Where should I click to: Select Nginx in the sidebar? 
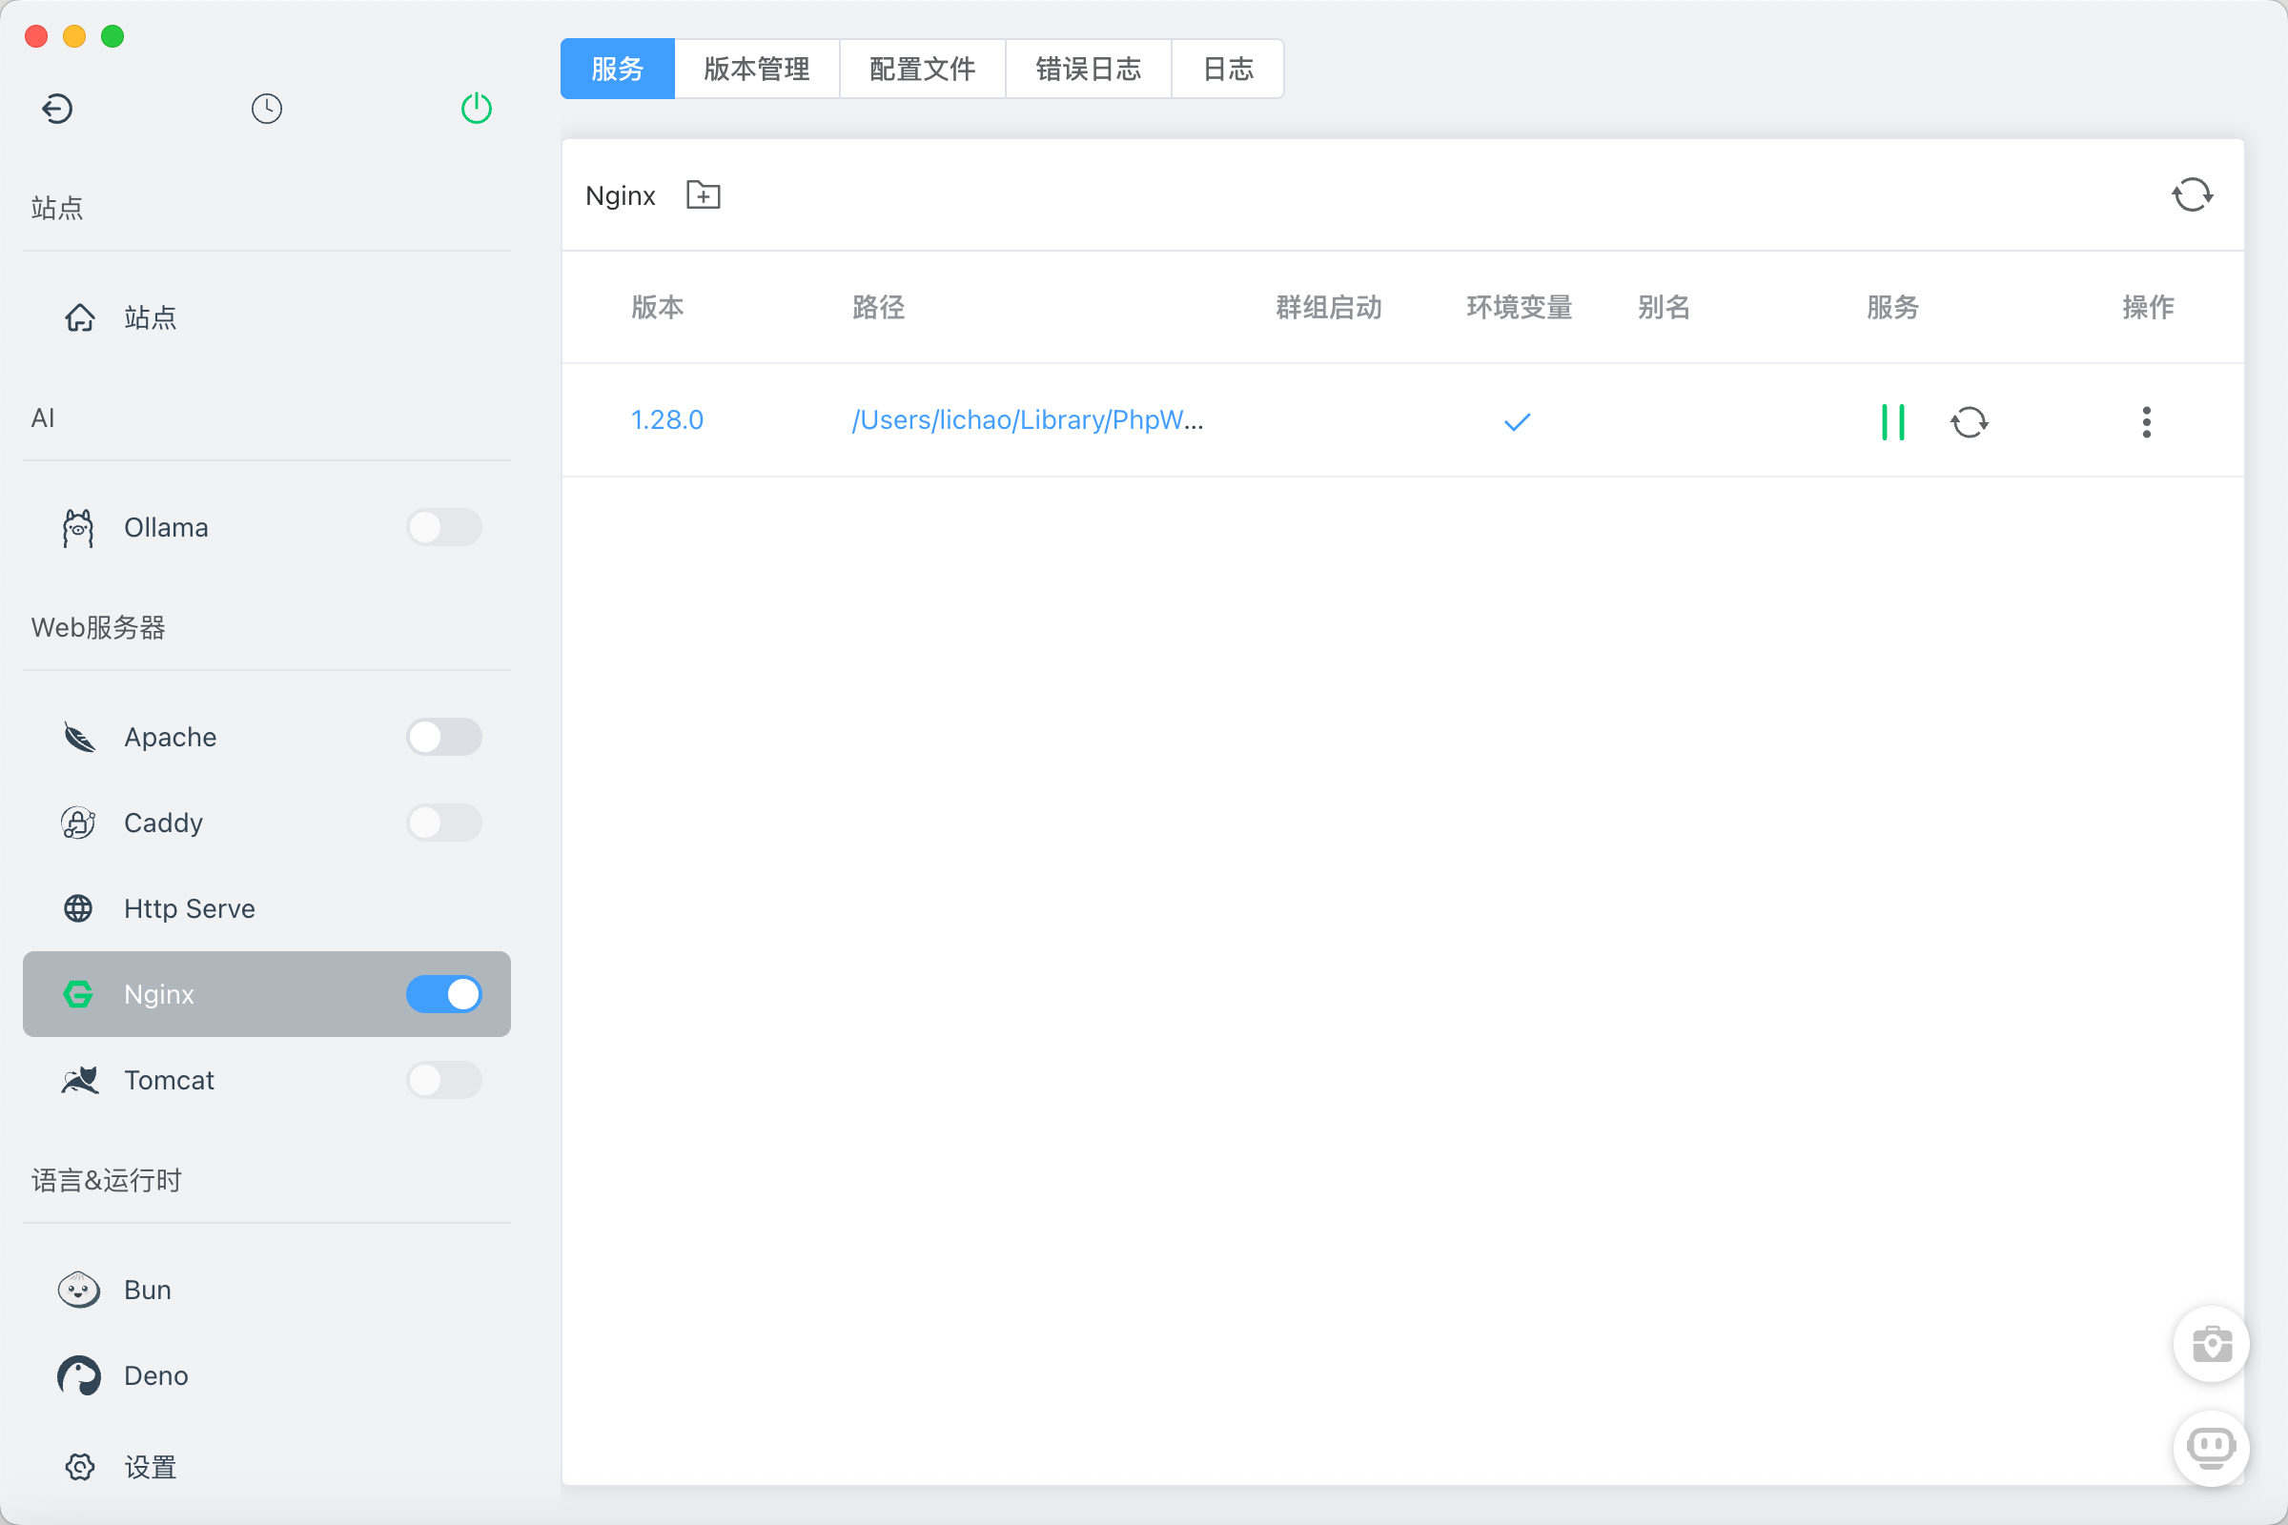[x=267, y=994]
